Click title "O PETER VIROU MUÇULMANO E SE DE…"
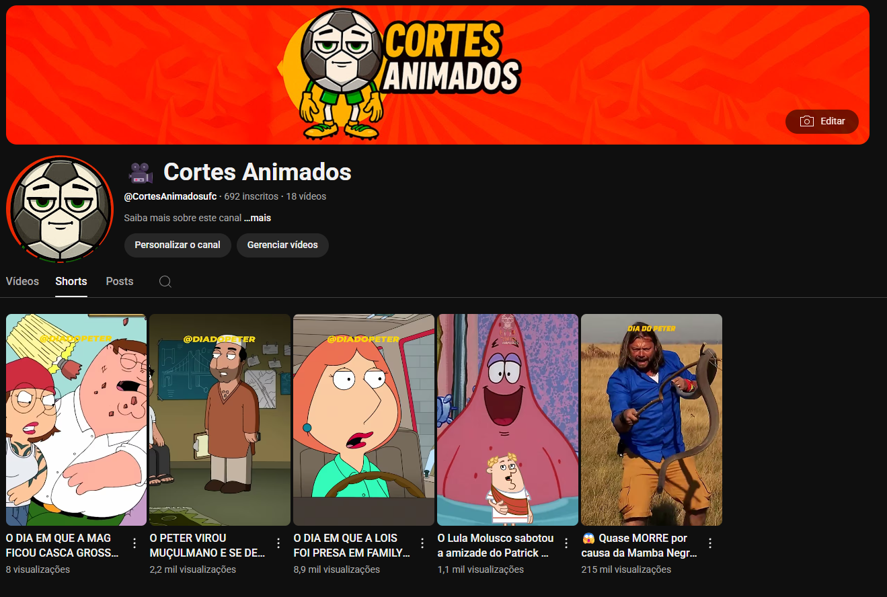The image size is (887, 597). pyautogui.click(x=207, y=545)
